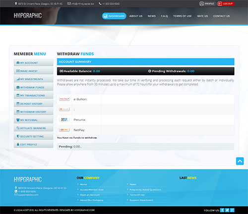Open Make Invest in member menu
The image size is (248, 214).
33,71
